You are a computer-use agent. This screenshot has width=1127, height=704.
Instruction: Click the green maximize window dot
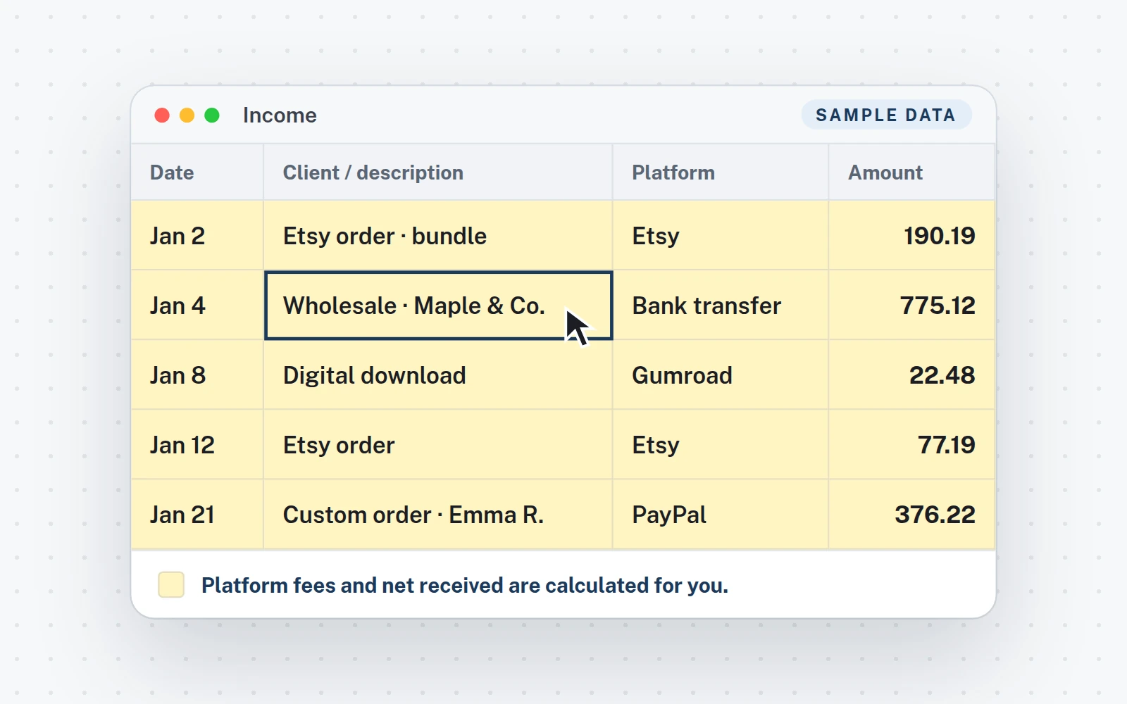pyautogui.click(x=212, y=115)
